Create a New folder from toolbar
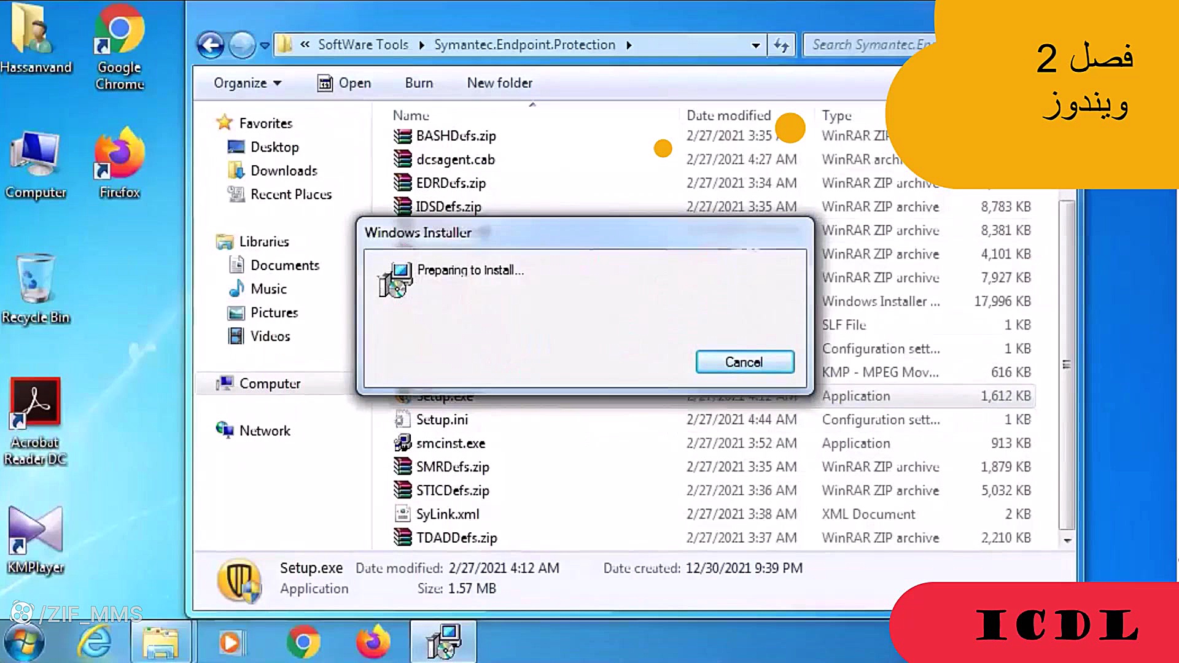 [499, 83]
